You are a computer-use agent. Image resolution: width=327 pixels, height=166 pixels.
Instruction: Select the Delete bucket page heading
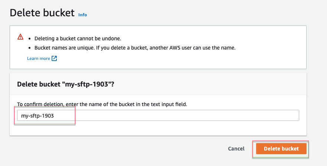click(42, 13)
